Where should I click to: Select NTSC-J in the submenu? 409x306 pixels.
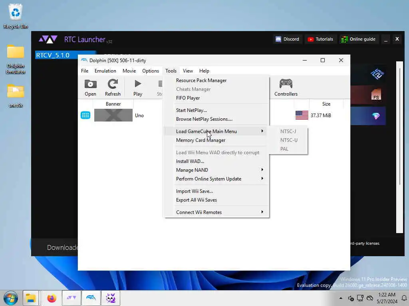pyautogui.click(x=288, y=131)
